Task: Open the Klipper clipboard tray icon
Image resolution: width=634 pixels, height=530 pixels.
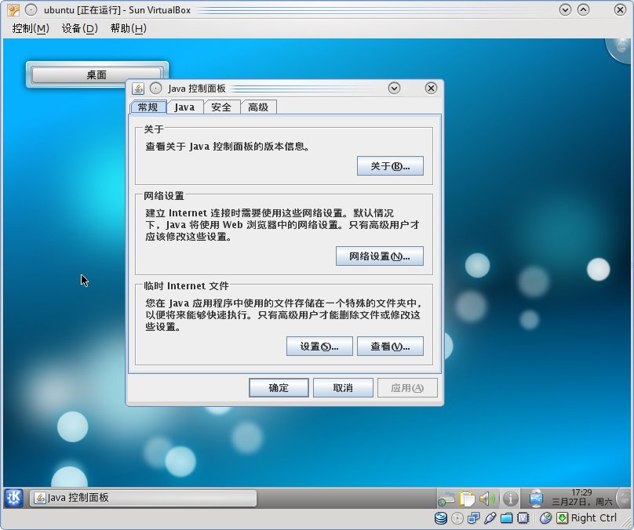Action: point(467,499)
